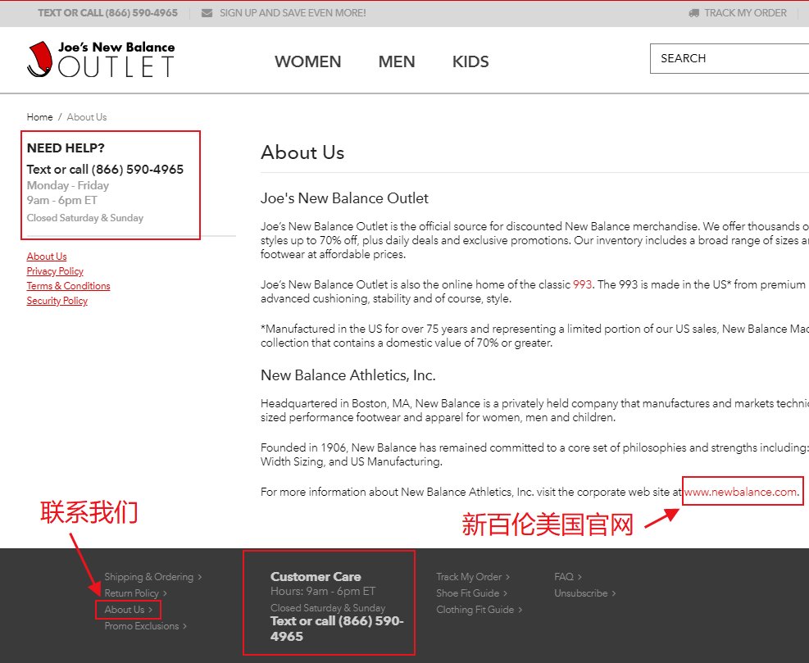Click SIGN UP AND SAVE EVEN MORE link
The width and height of the screenshot is (809, 663).
point(293,13)
